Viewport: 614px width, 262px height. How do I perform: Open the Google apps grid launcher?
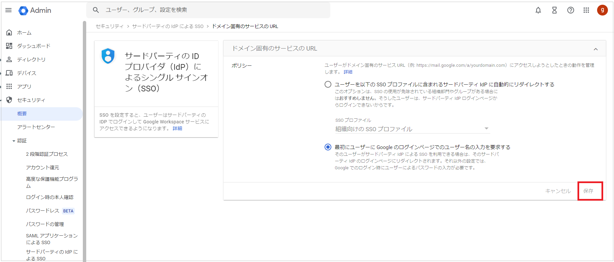coord(586,10)
